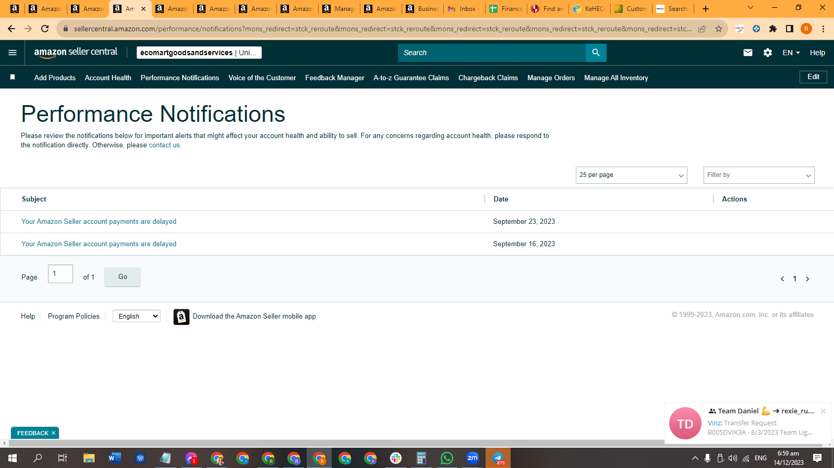Open the Filter by dropdown

(x=759, y=175)
